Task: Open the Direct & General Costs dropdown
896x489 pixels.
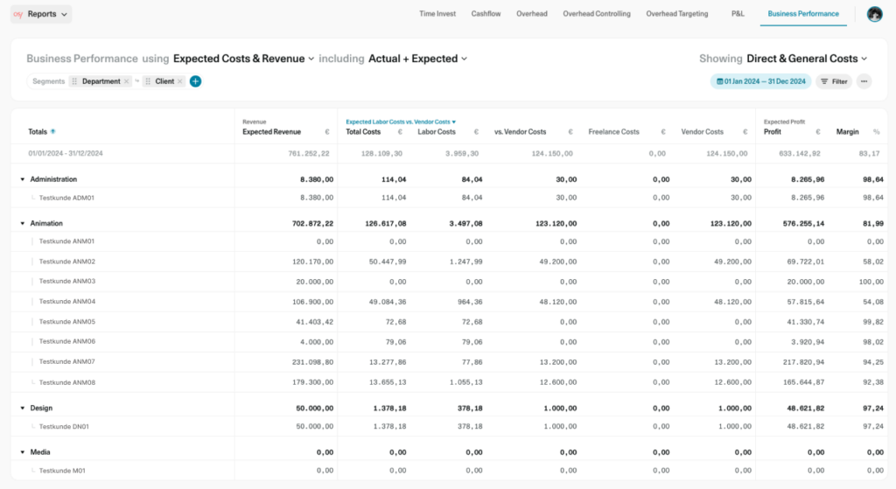Action: pos(807,59)
